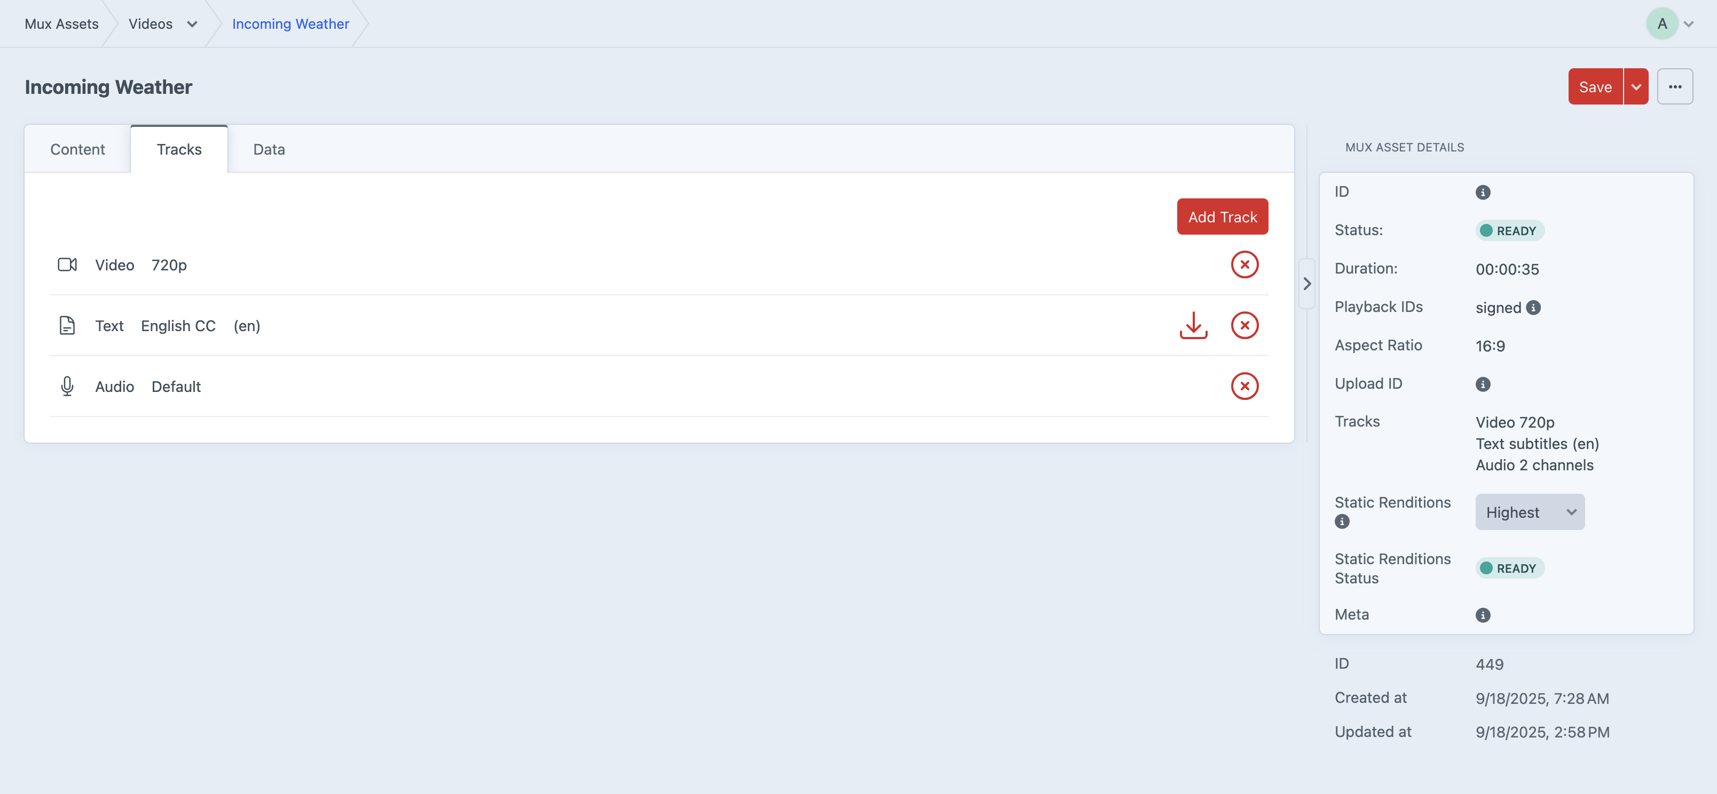Go to Mux Assets breadcrumb link

click(61, 24)
